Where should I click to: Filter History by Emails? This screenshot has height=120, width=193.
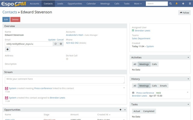pyautogui.click(x=163, y=86)
